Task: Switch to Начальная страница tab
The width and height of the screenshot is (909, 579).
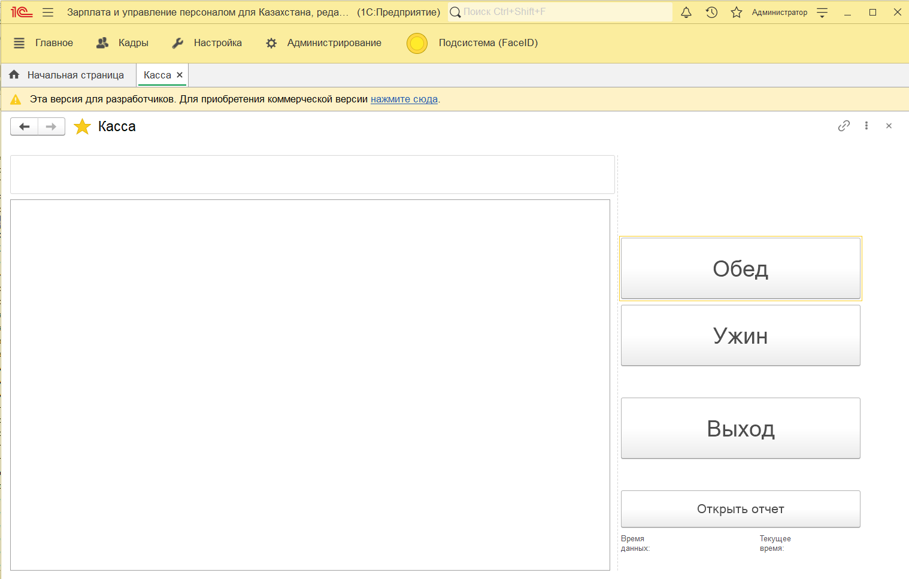Action: point(68,75)
